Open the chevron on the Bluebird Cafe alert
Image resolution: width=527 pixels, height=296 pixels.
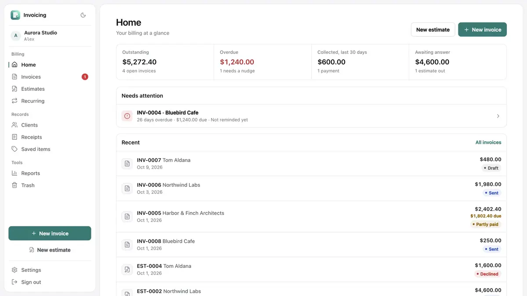click(x=498, y=116)
